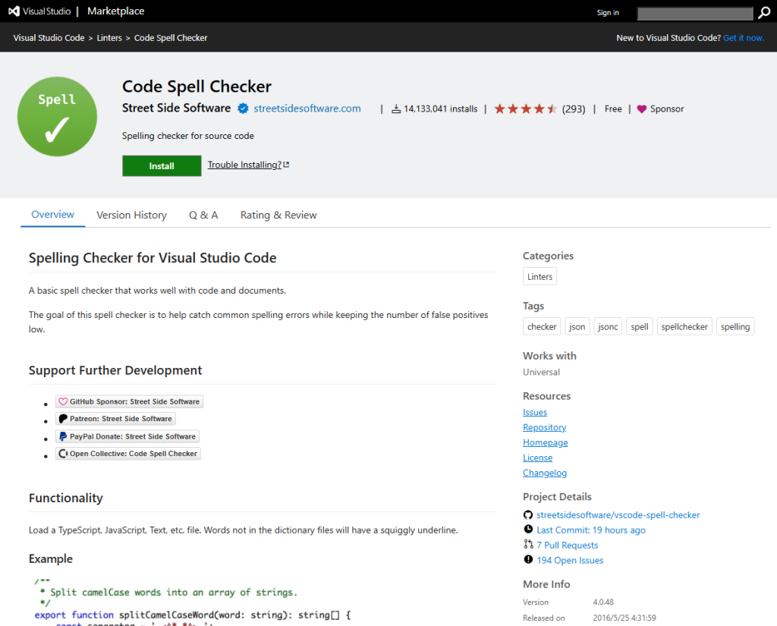
Task: Open 7 Pull Requests link
Action: pos(567,546)
